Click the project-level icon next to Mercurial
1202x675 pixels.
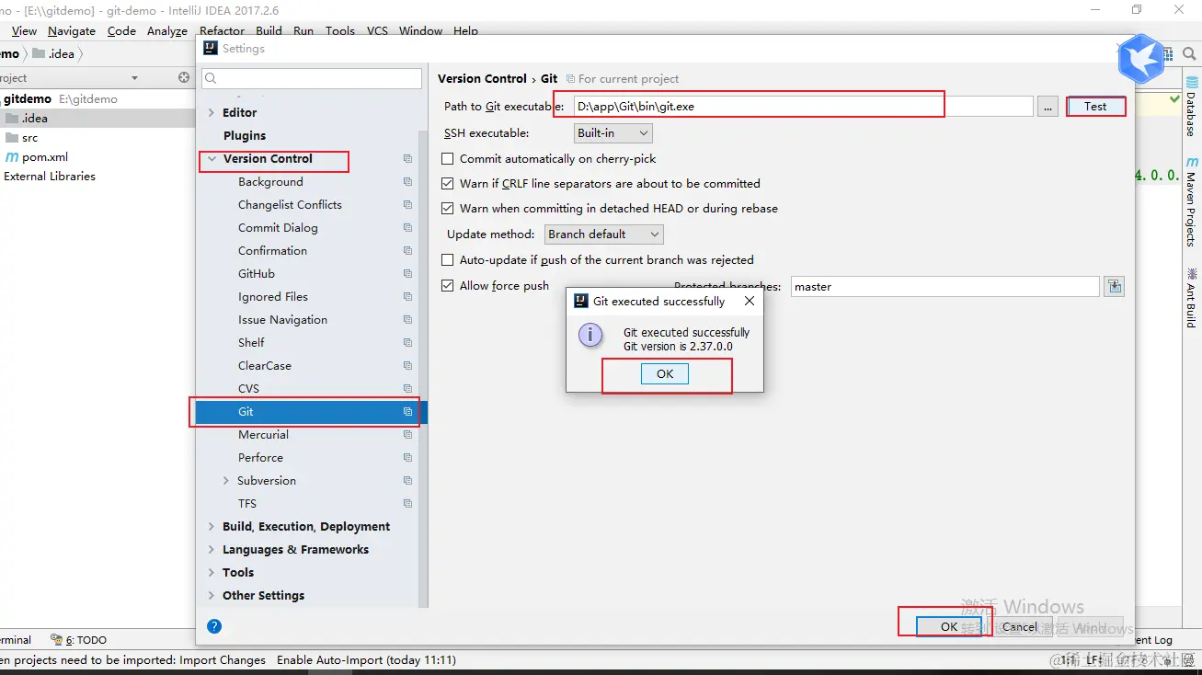407,435
